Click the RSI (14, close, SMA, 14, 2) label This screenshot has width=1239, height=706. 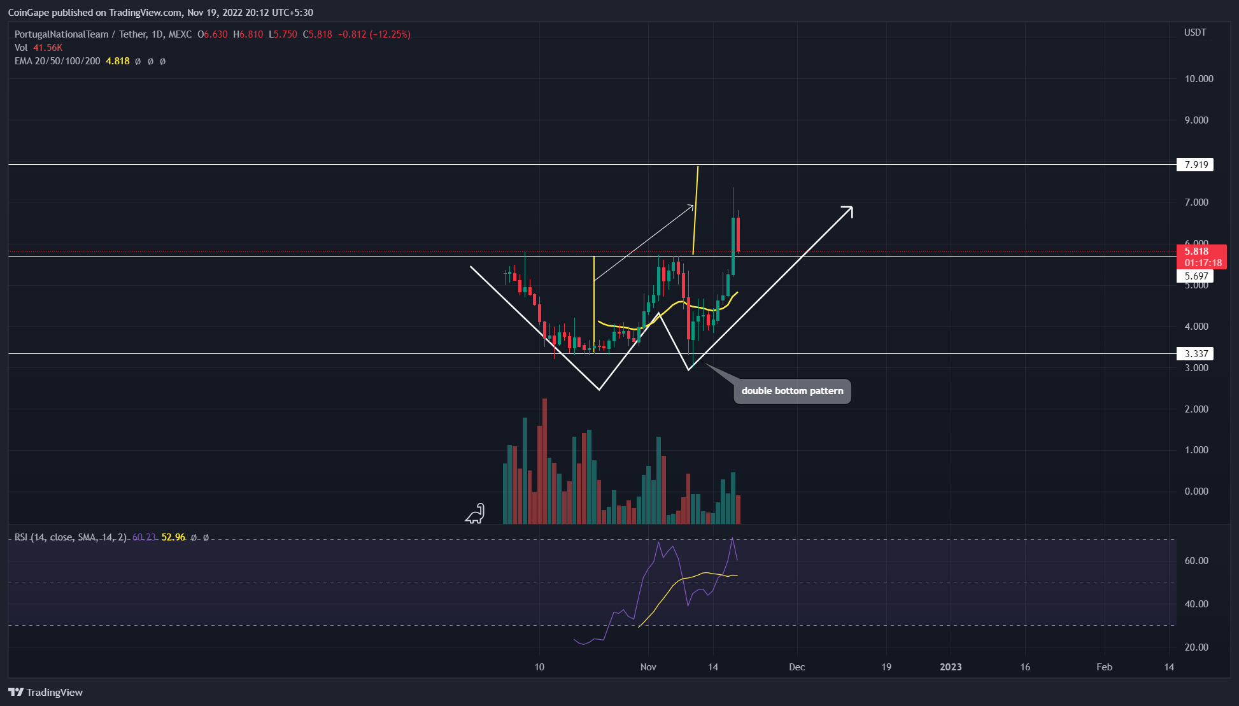pos(71,537)
